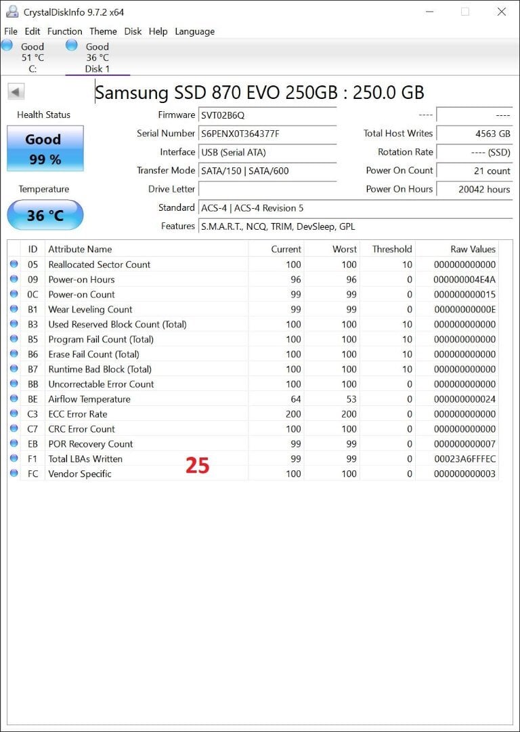Click the Good 99 % health status button
The width and height of the screenshot is (520, 732).
click(x=45, y=148)
